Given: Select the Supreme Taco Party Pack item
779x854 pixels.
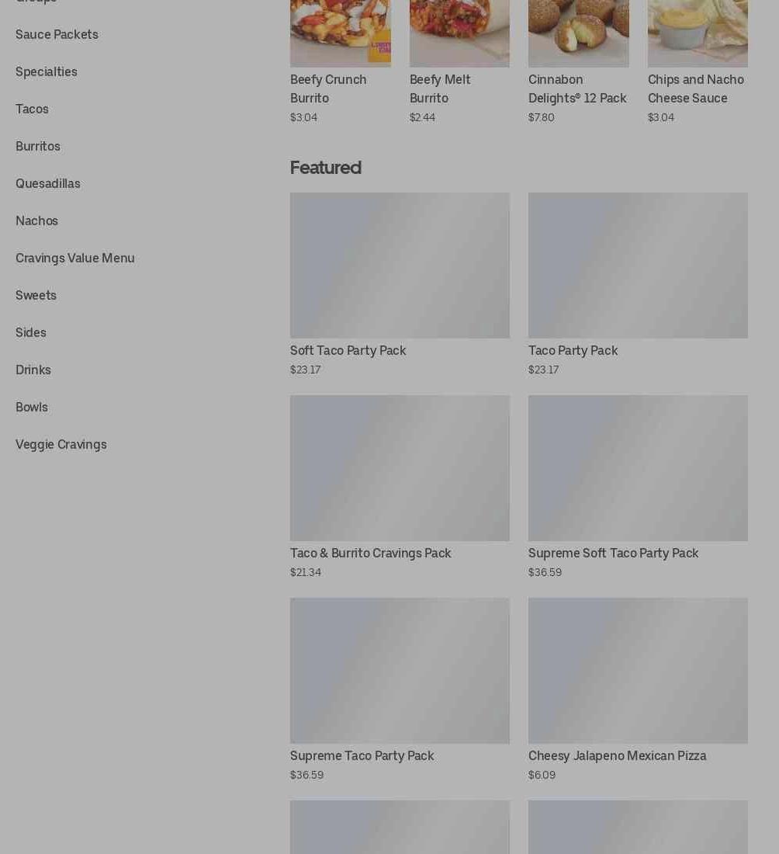Looking at the screenshot, I should point(400,689).
